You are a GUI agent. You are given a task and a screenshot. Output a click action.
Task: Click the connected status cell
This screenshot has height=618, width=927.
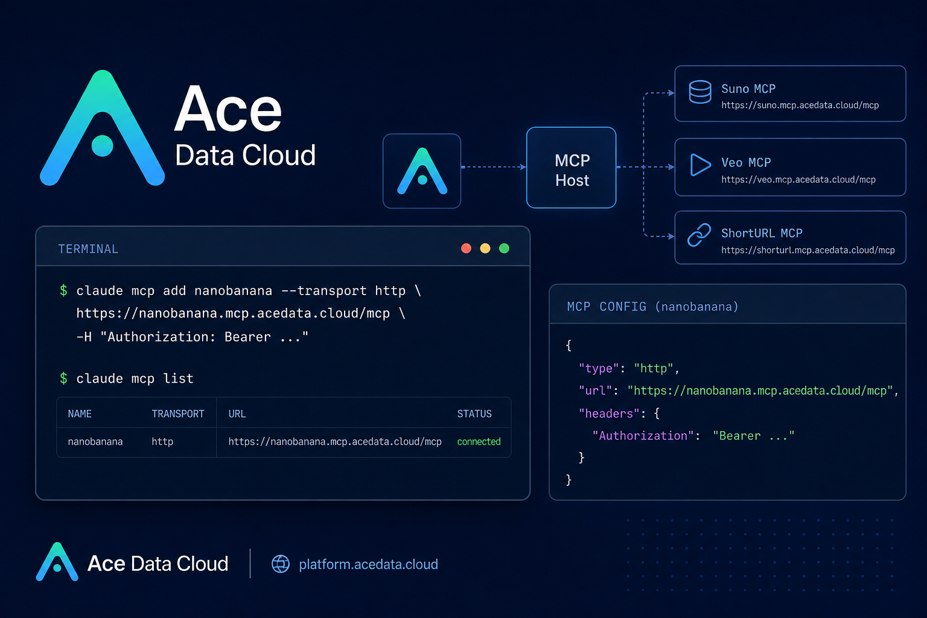tap(479, 442)
